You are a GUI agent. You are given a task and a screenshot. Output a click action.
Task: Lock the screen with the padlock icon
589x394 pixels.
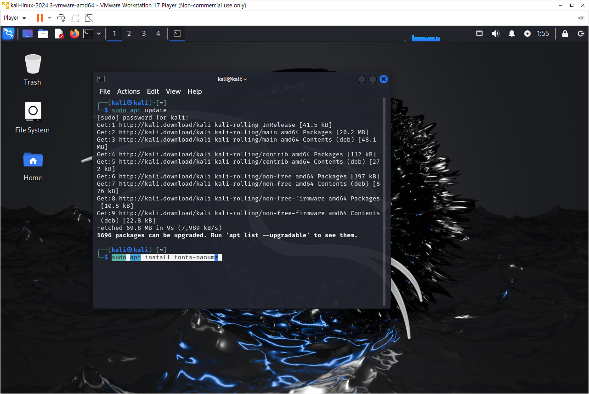[x=565, y=34]
